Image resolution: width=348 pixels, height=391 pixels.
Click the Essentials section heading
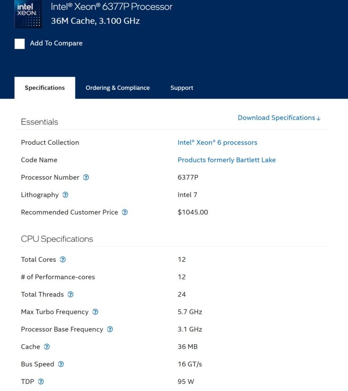coord(40,122)
